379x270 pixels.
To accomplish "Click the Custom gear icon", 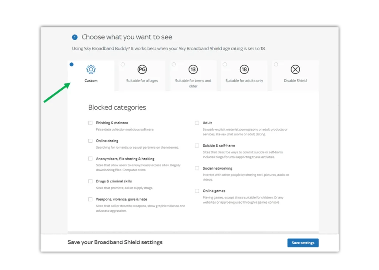I will click(x=91, y=69).
